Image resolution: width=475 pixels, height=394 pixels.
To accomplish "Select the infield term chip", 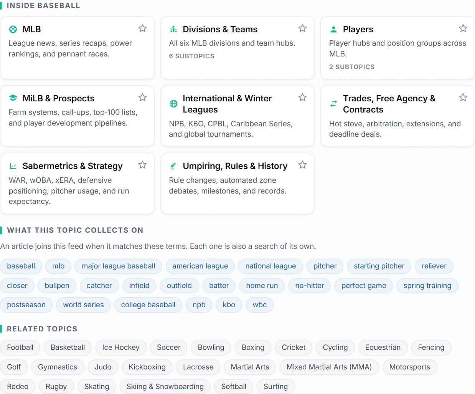I will pos(139,286).
